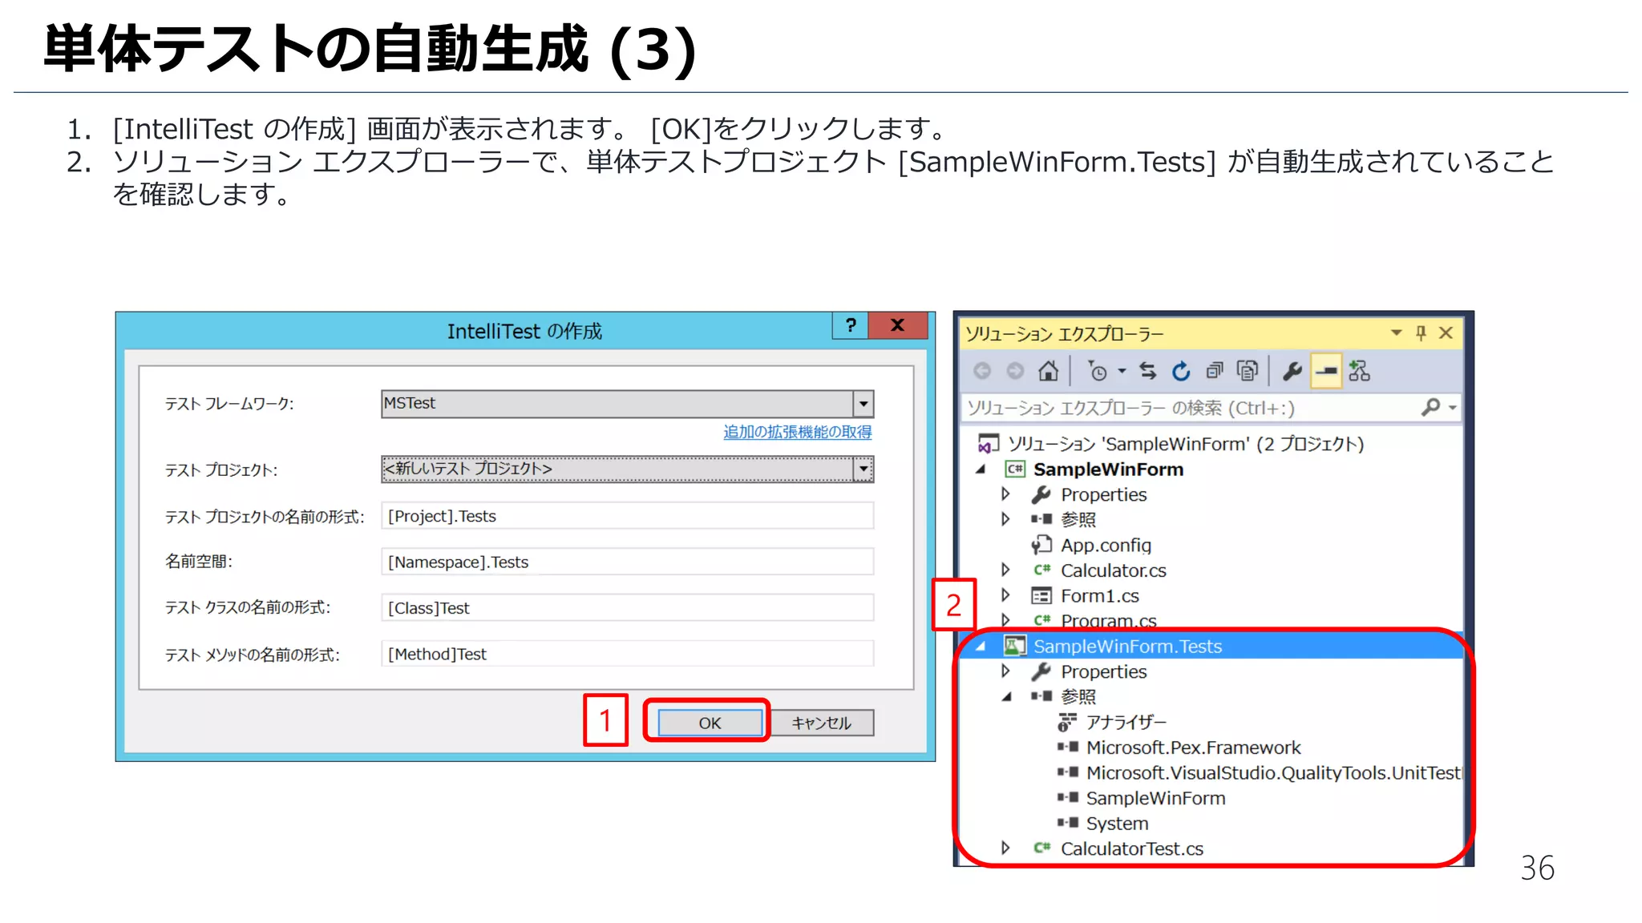Select Microsoft.VisualStudio.QualityTools.UnitTest reference

tap(1273, 773)
